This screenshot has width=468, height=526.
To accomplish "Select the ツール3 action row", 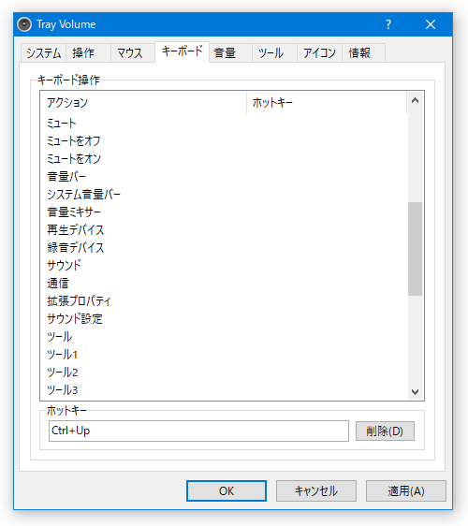I will [x=224, y=390].
